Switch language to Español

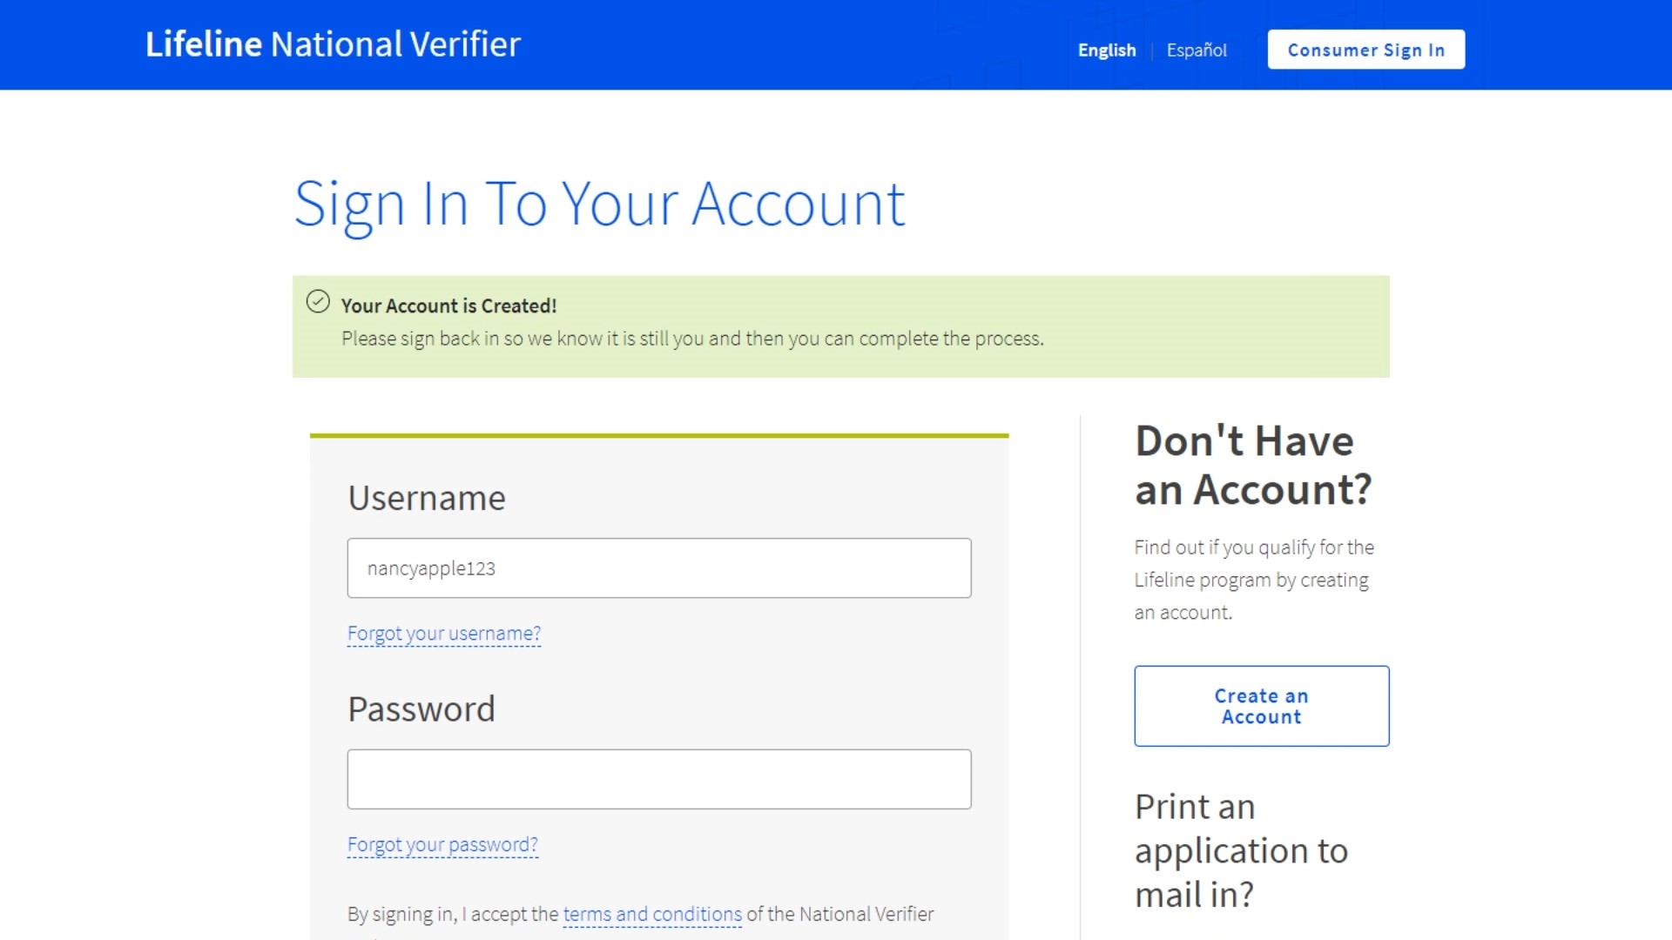tap(1197, 50)
